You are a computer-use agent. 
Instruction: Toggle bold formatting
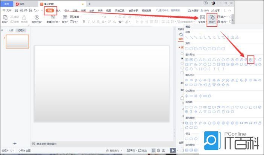[84, 22]
